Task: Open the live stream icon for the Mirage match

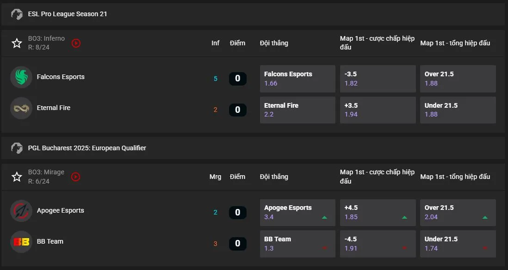Action: pyautogui.click(x=75, y=177)
